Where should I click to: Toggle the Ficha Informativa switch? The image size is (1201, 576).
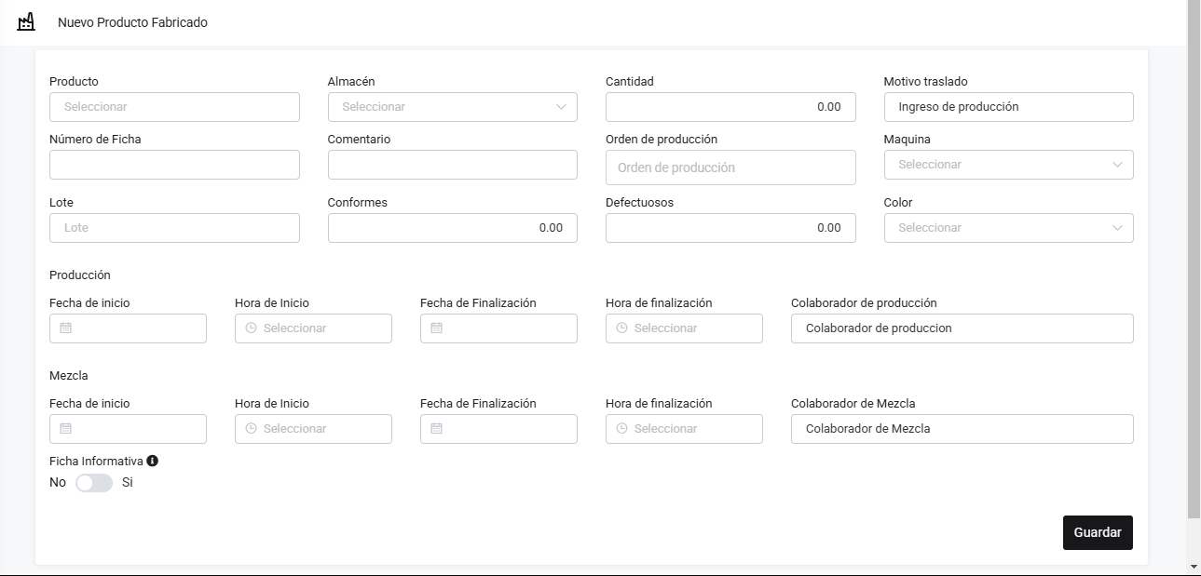click(94, 483)
